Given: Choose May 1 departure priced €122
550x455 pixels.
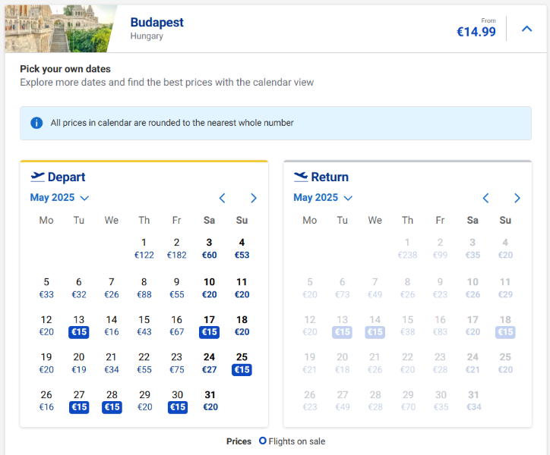Looking at the screenshot, I should pyautogui.click(x=144, y=249).
